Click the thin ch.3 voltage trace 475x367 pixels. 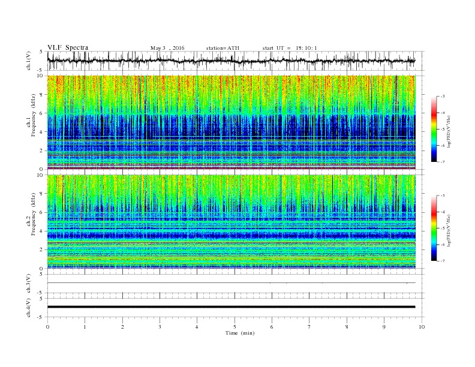pos(231,283)
